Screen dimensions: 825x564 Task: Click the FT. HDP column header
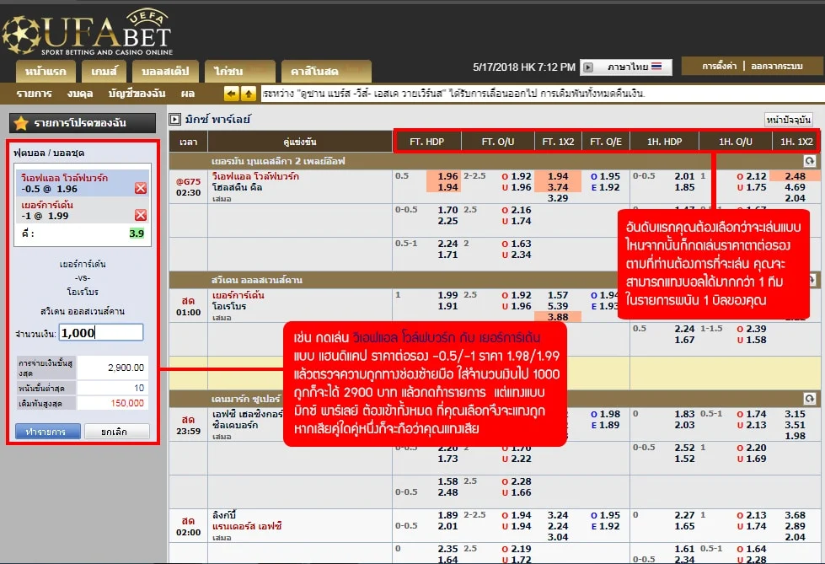click(x=426, y=142)
